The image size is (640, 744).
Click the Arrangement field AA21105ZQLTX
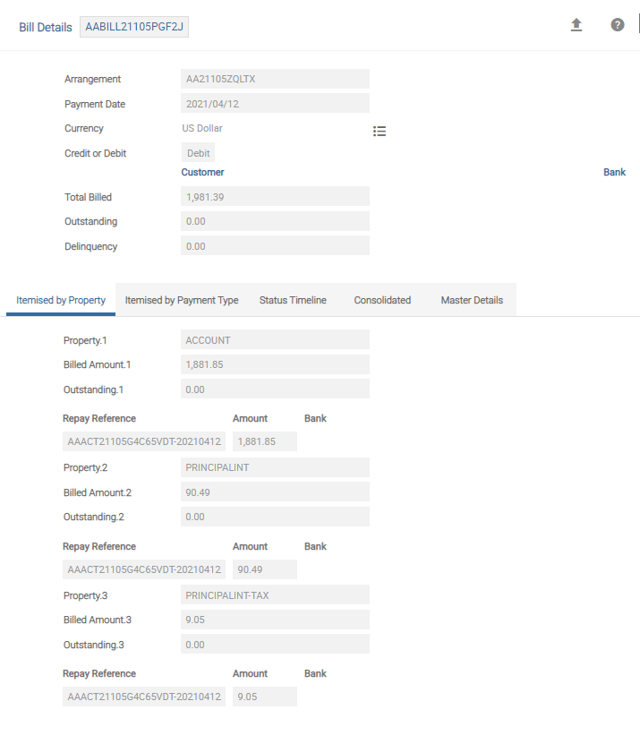(275, 79)
